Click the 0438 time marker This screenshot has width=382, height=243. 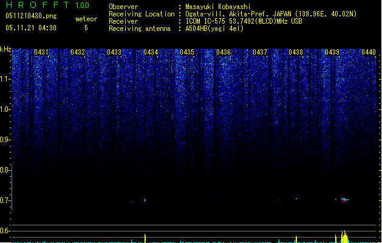296,52
